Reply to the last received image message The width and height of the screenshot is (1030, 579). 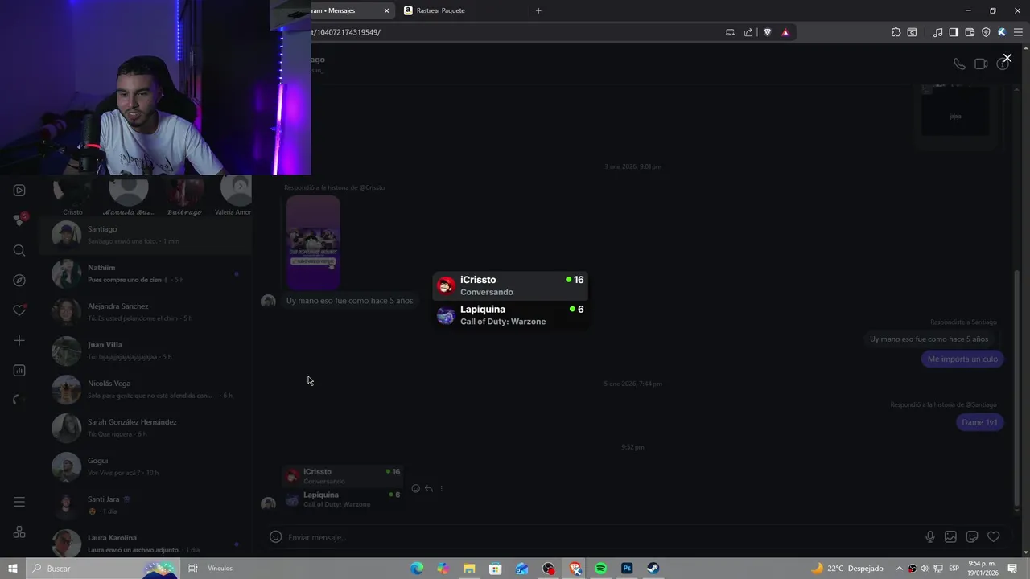428,488
